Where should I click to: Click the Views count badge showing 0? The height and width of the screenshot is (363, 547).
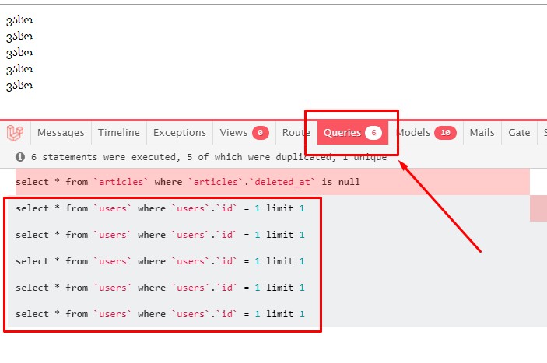click(x=260, y=133)
